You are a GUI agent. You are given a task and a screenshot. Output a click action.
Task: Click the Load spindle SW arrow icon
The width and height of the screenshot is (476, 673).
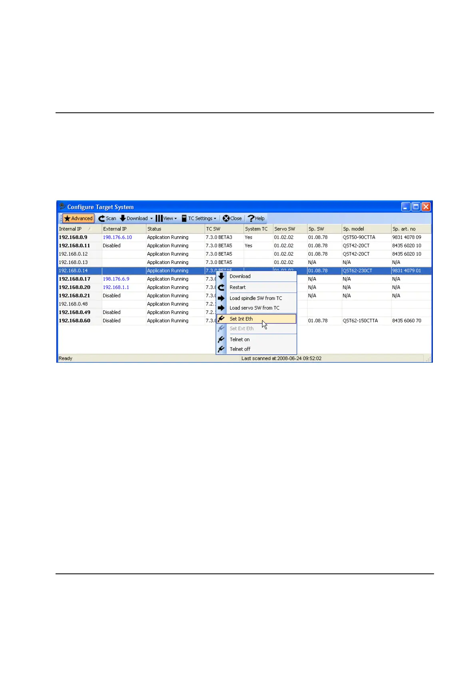[x=221, y=298]
